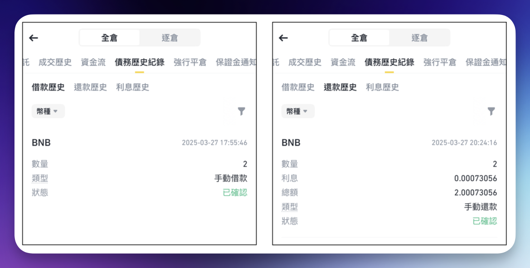The image size is (530, 268).
Task: Select 逐倉 toggle in left panel
Action: coord(170,38)
